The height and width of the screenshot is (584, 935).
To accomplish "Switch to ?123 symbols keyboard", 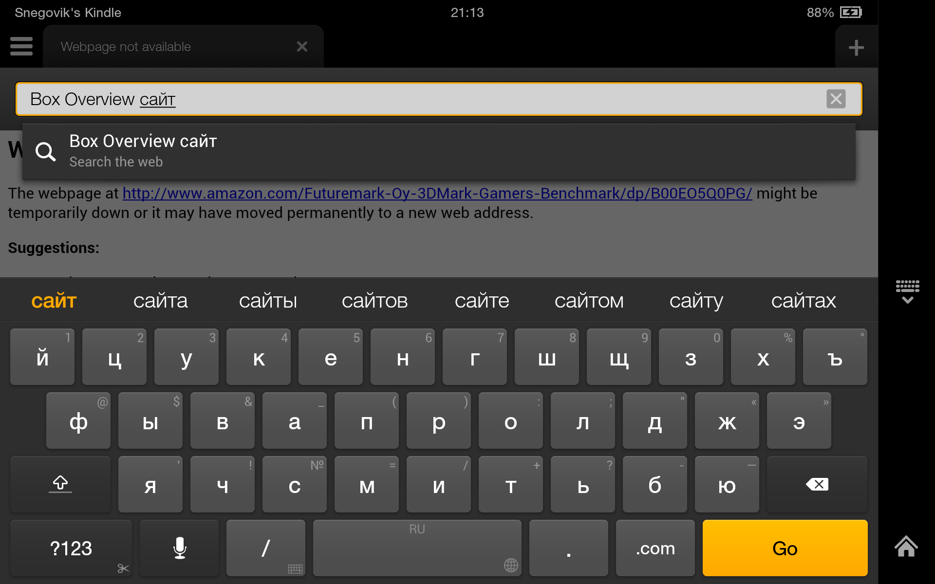I will click(71, 548).
